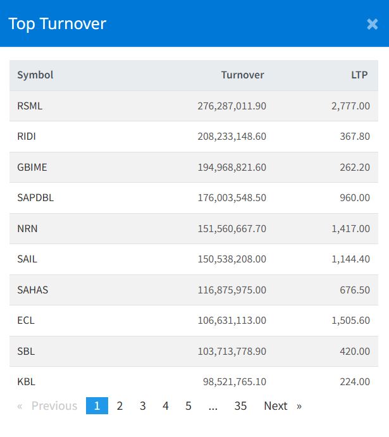Viewport: 389px width, 437px height.
Task: Jump to last page 35
Action: [x=240, y=406]
